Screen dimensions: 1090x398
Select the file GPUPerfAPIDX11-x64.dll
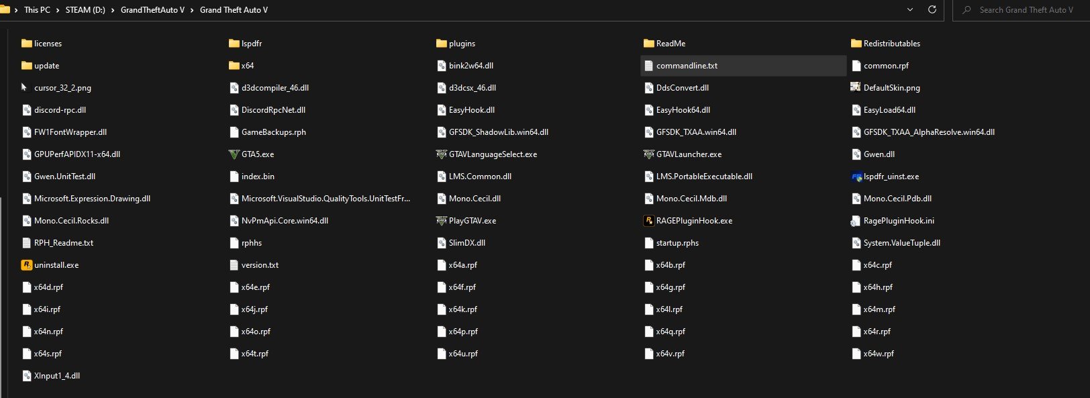point(77,154)
